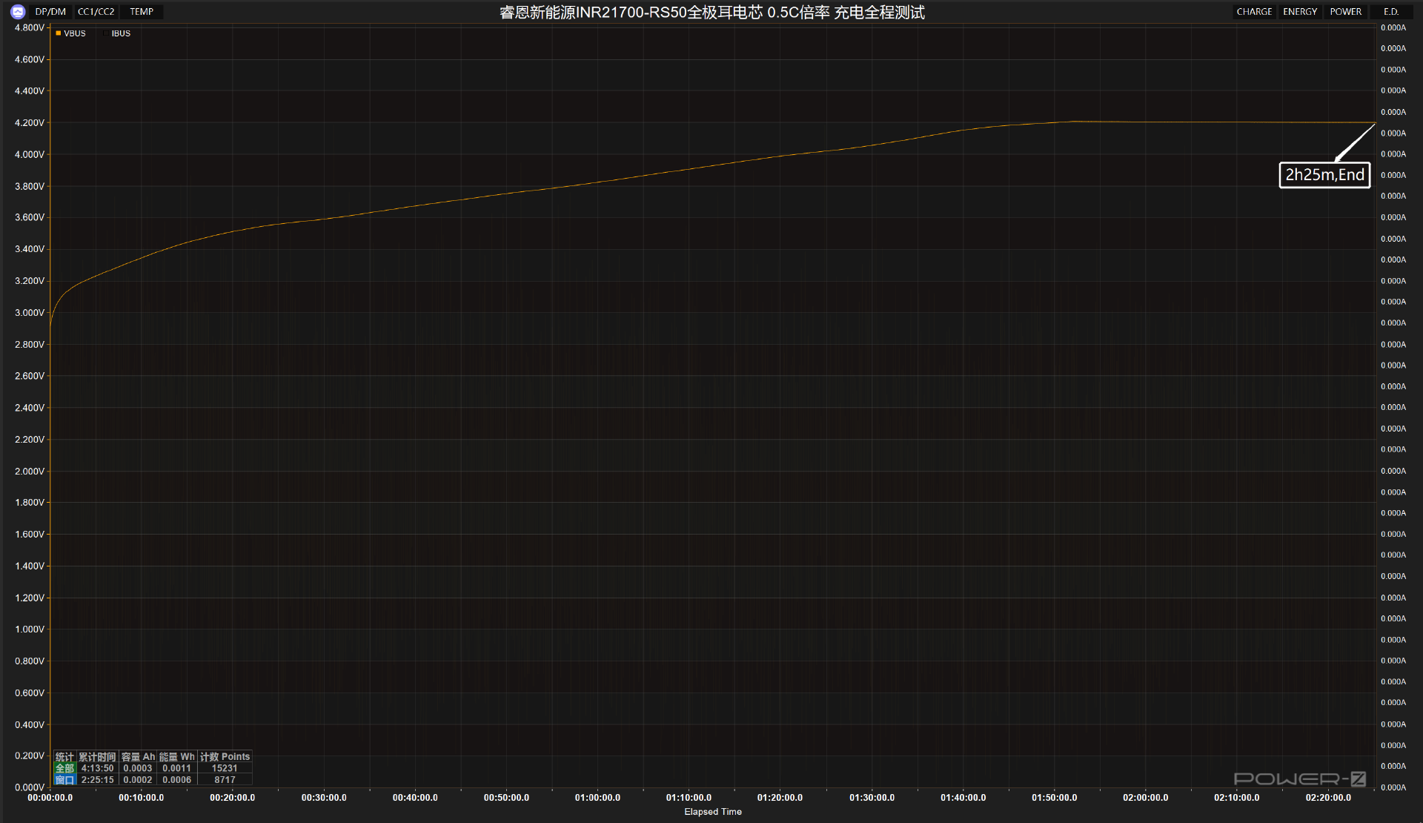
Task: Switch to the POWER tab
Action: [1346, 12]
